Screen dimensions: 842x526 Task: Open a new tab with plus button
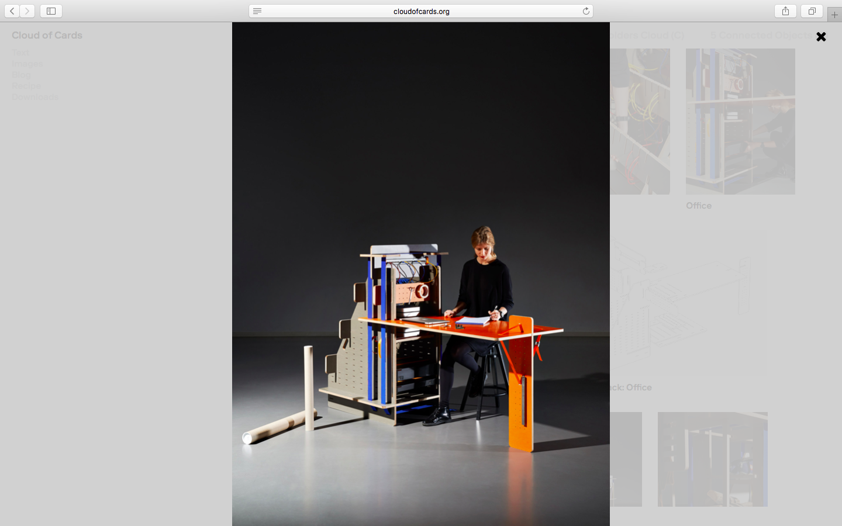pos(834,15)
